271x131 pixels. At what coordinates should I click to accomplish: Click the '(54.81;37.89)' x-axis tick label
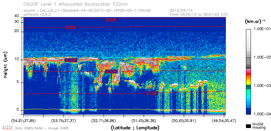point(24,120)
